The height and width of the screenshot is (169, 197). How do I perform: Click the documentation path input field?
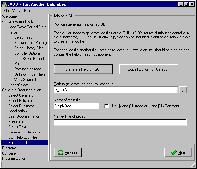[x=116, y=90]
